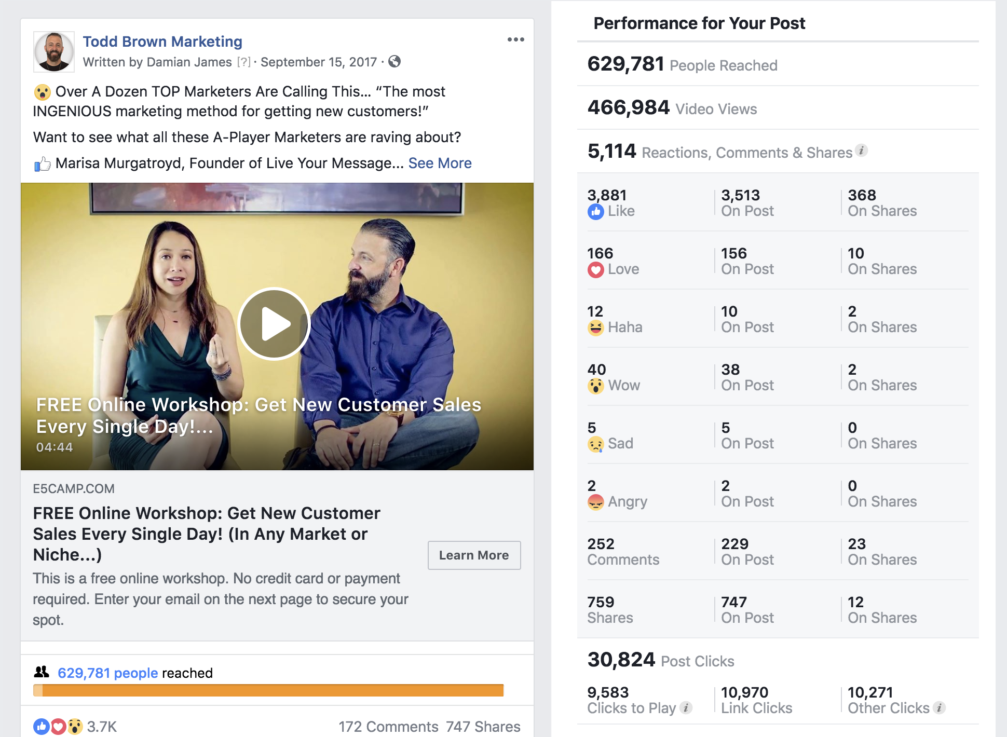
Task: Select 3,513 likes On Post
Action: click(740, 195)
